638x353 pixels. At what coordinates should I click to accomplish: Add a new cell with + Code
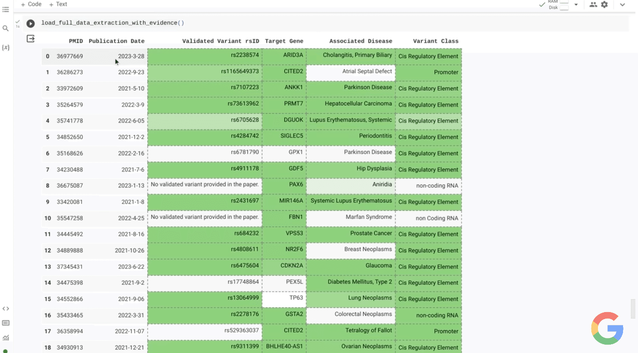(x=31, y=4)
